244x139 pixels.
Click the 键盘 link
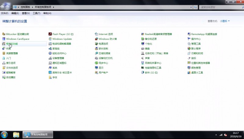147,49
